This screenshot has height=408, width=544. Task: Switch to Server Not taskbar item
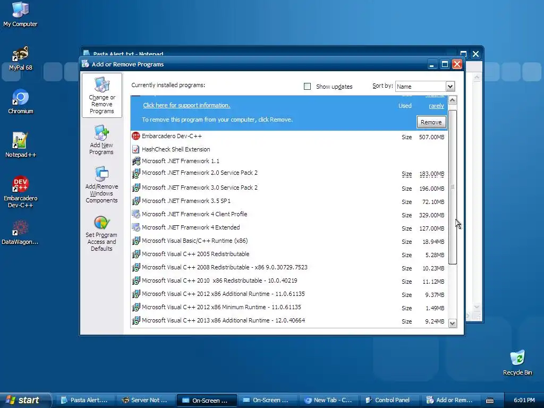tap(146, 400)
